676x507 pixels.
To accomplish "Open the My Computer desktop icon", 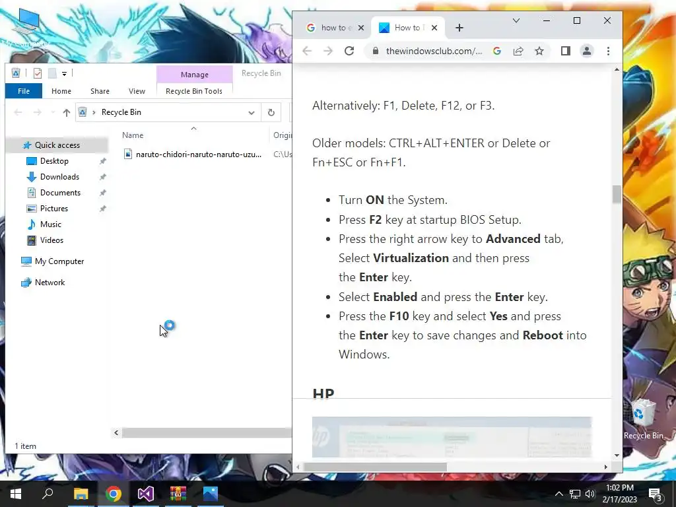I will (26, 26).
